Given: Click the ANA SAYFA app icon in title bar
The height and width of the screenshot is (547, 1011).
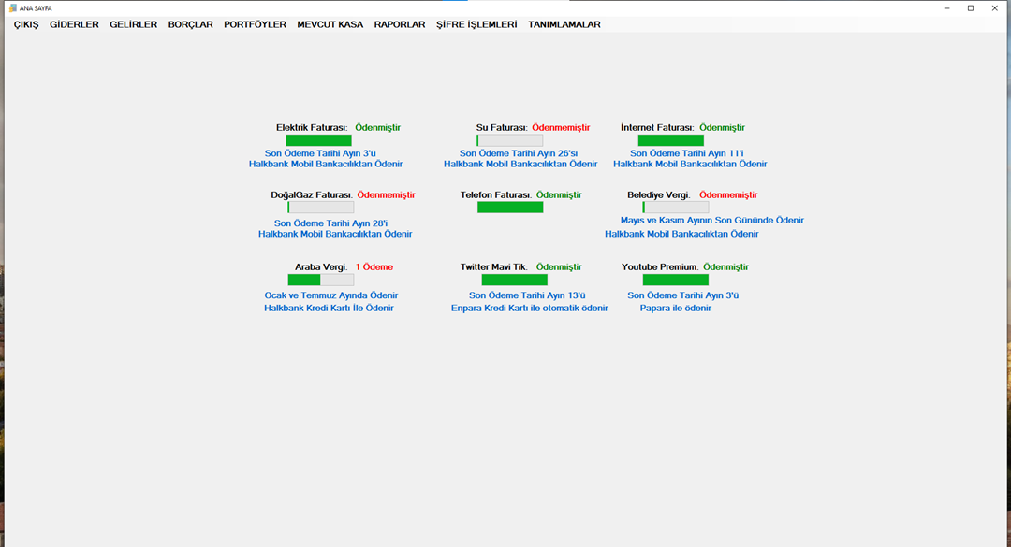Looking at the screenshot, I should point(12,7).
